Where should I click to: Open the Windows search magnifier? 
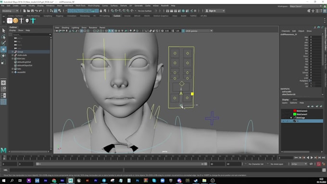[12, 181]
